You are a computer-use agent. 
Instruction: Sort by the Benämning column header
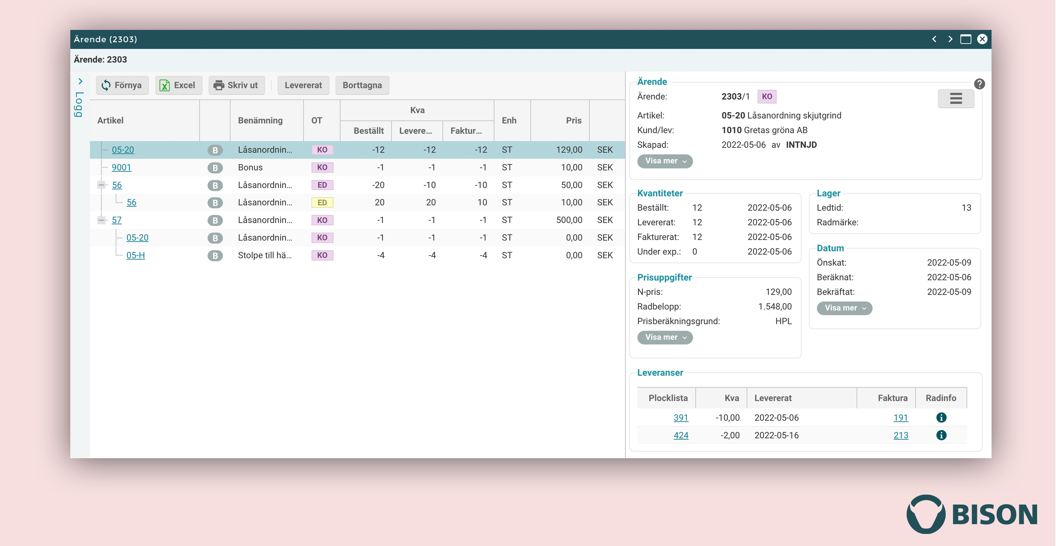coord(260,120)
